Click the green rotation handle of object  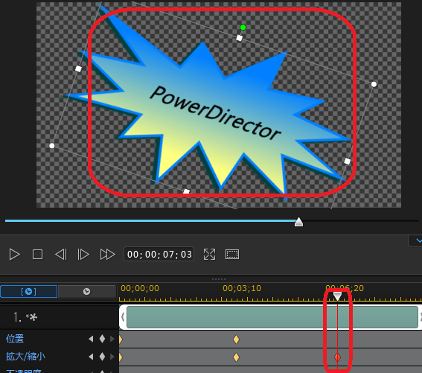point(243,28)
